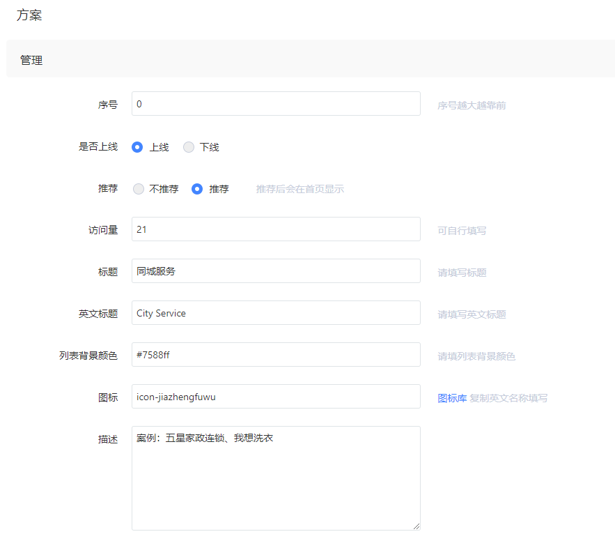Click the 英文标题 field label
This screenshot has height=541, width=615.
(98, 314)
